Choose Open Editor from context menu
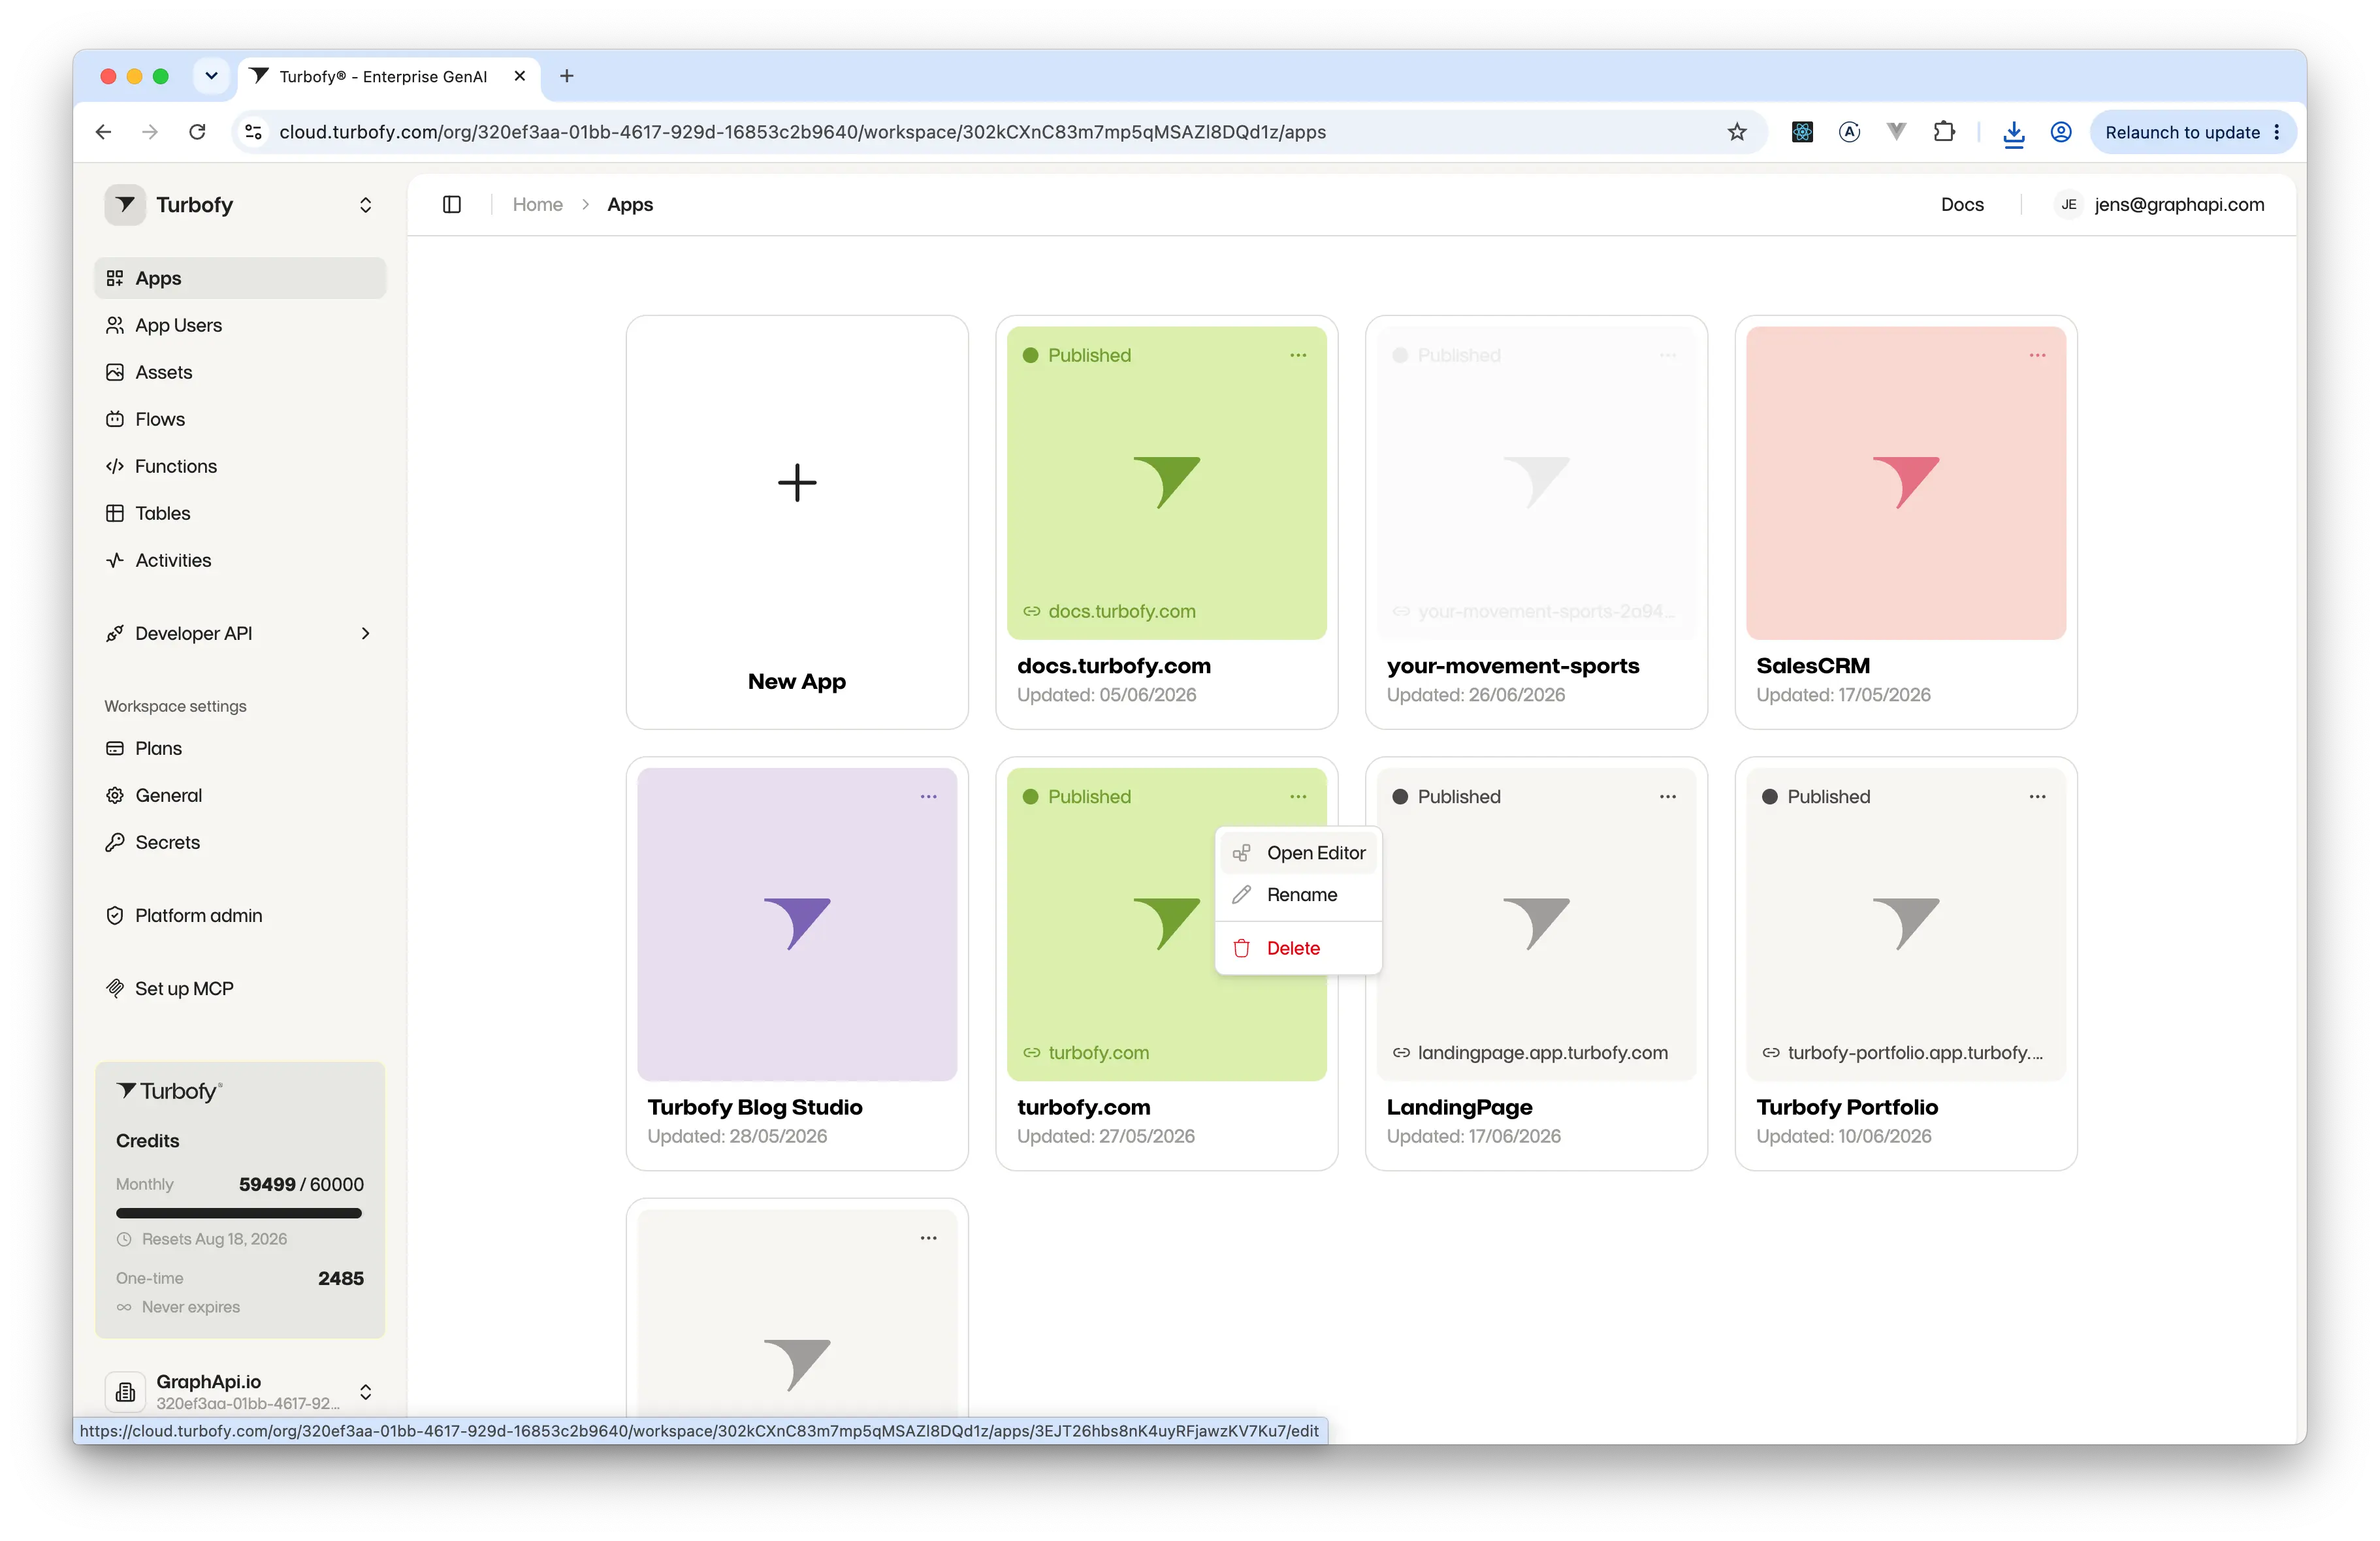 pos(1298,853)
